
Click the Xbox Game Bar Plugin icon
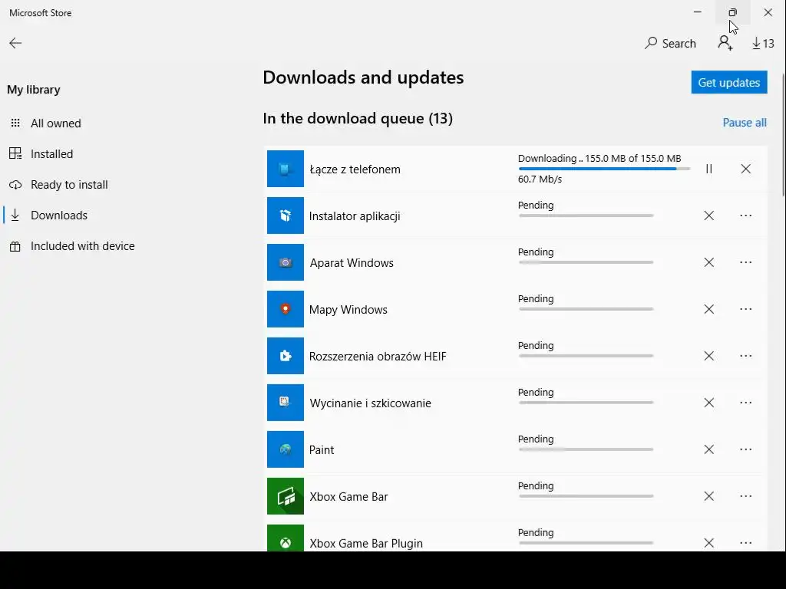point(286,538)
